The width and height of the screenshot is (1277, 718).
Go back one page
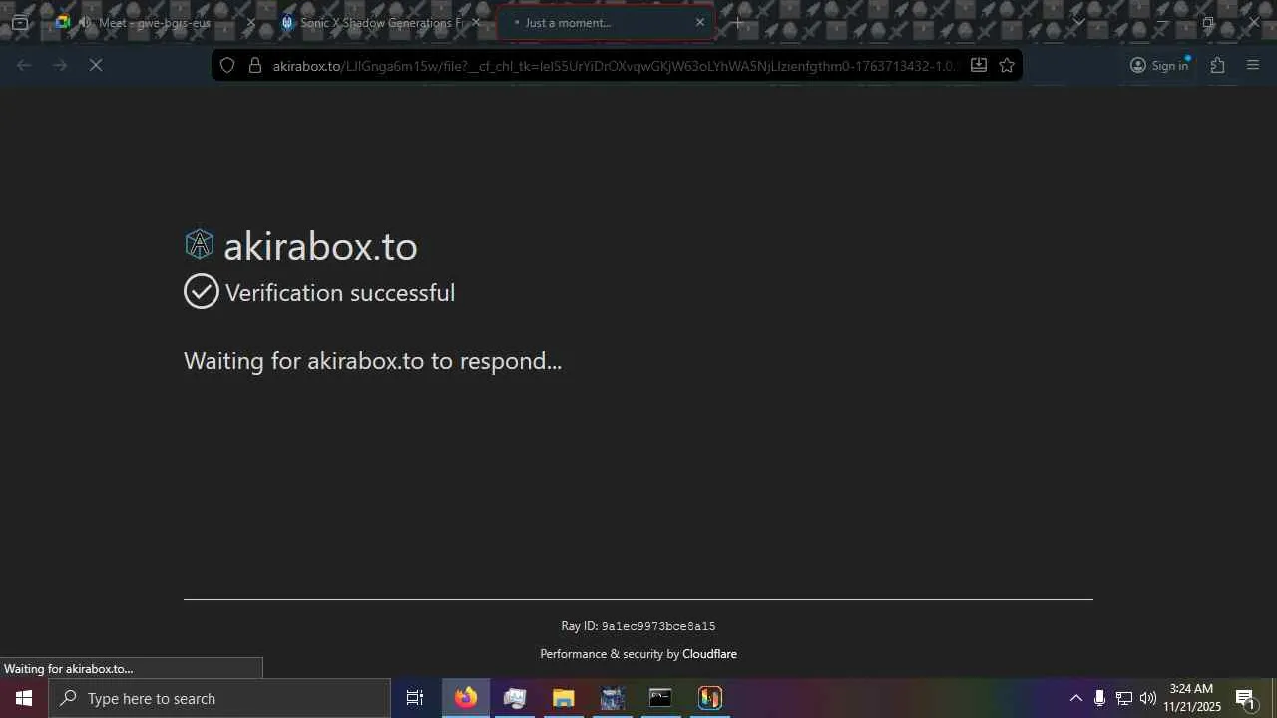click(x=24, y=65)
